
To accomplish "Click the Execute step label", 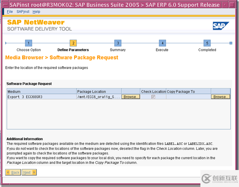I will point(162,50).
